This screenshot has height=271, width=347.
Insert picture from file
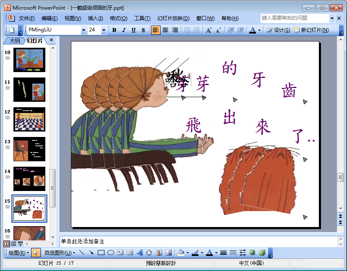[169, 253]
